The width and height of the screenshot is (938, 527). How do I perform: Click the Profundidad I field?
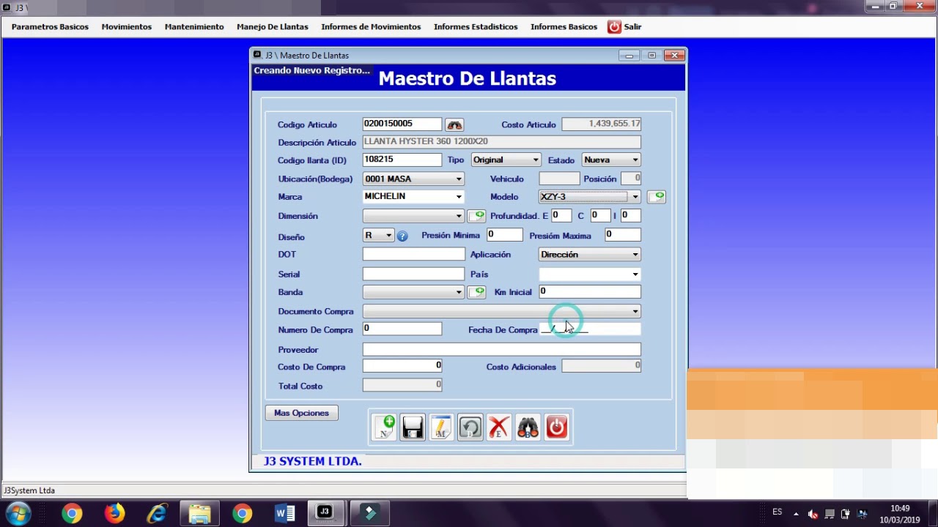coord(631,215)
